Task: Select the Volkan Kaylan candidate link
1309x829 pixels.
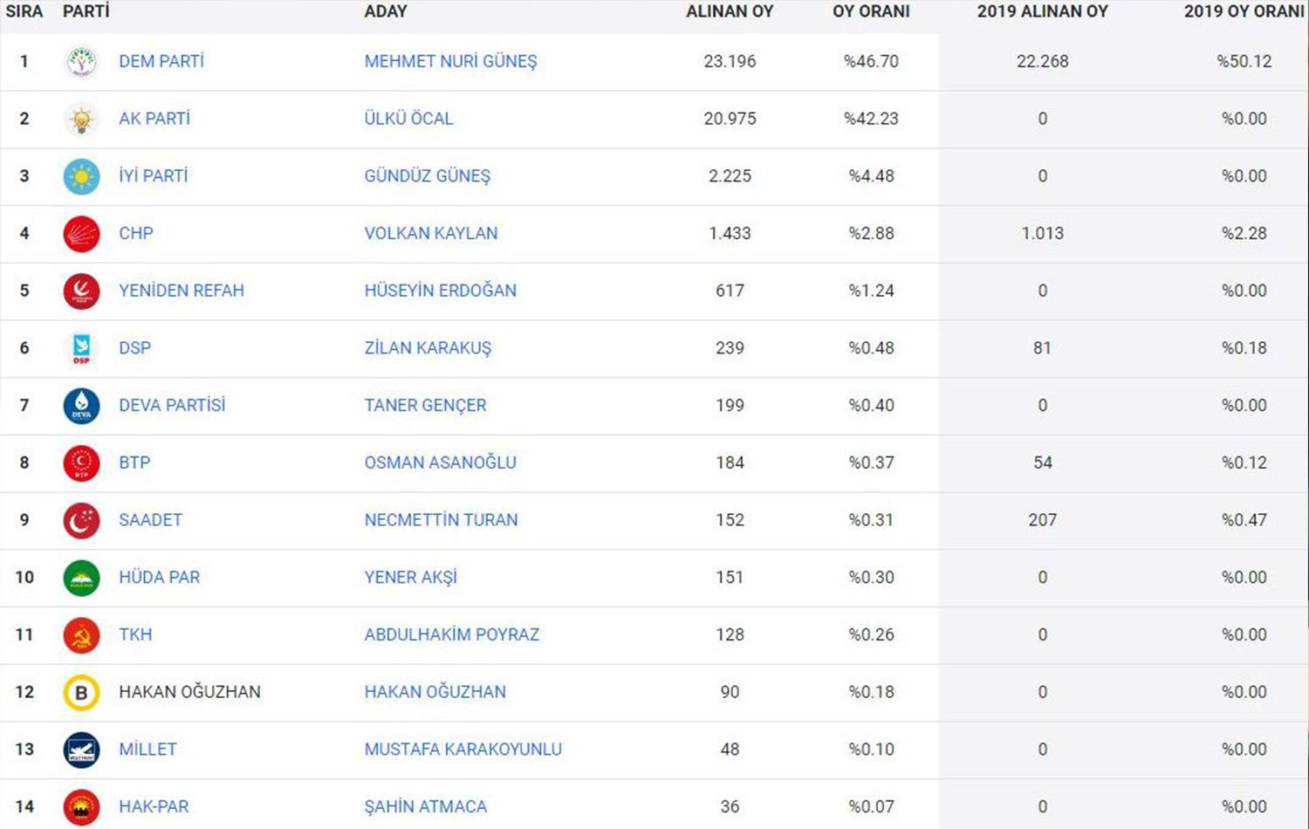Action: pyautogui.click(x=430, y=234)
